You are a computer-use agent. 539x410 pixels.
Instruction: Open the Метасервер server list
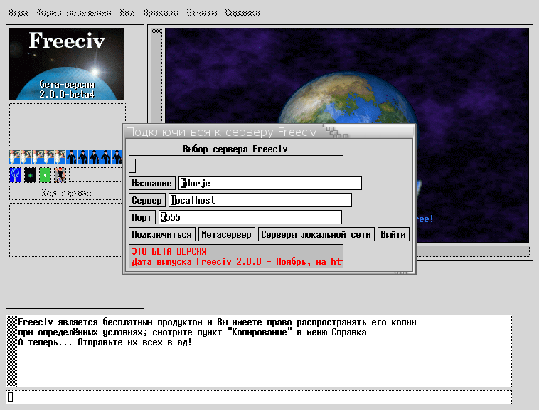(227, 235)
